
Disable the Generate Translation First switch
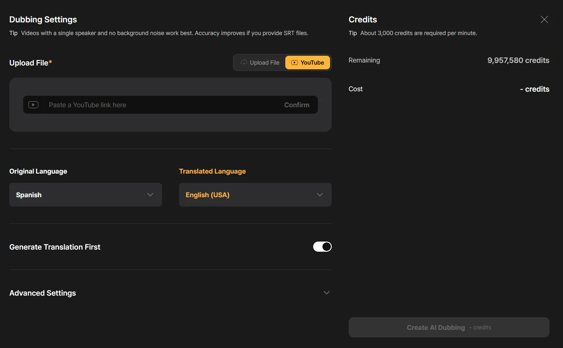[x=322, y=247]
